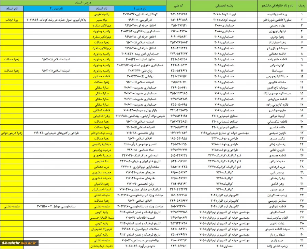Select student name 'ریحانه جهاندیده'

tap(277, 14)
